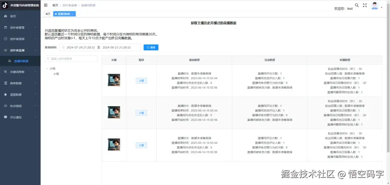390x185 pixels.
Task: Select the 小悟 child tree node
Action: [x=56, y=74]
